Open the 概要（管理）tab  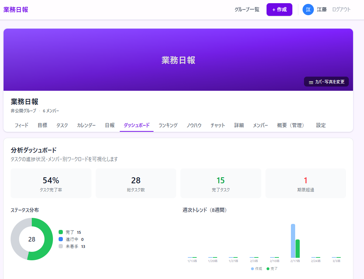coord(291,125)
